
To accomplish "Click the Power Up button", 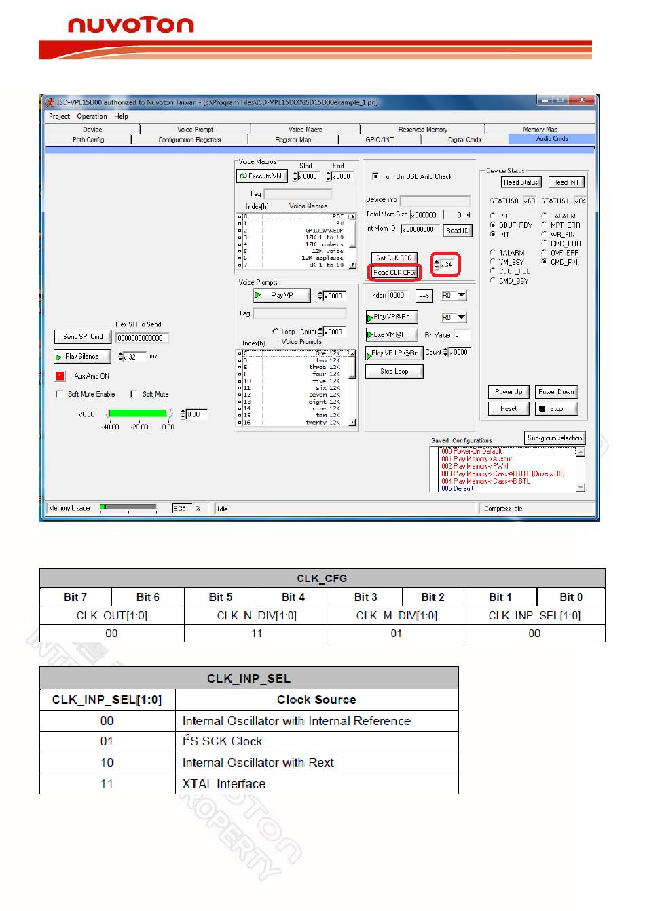I will (x=509, y=392).
